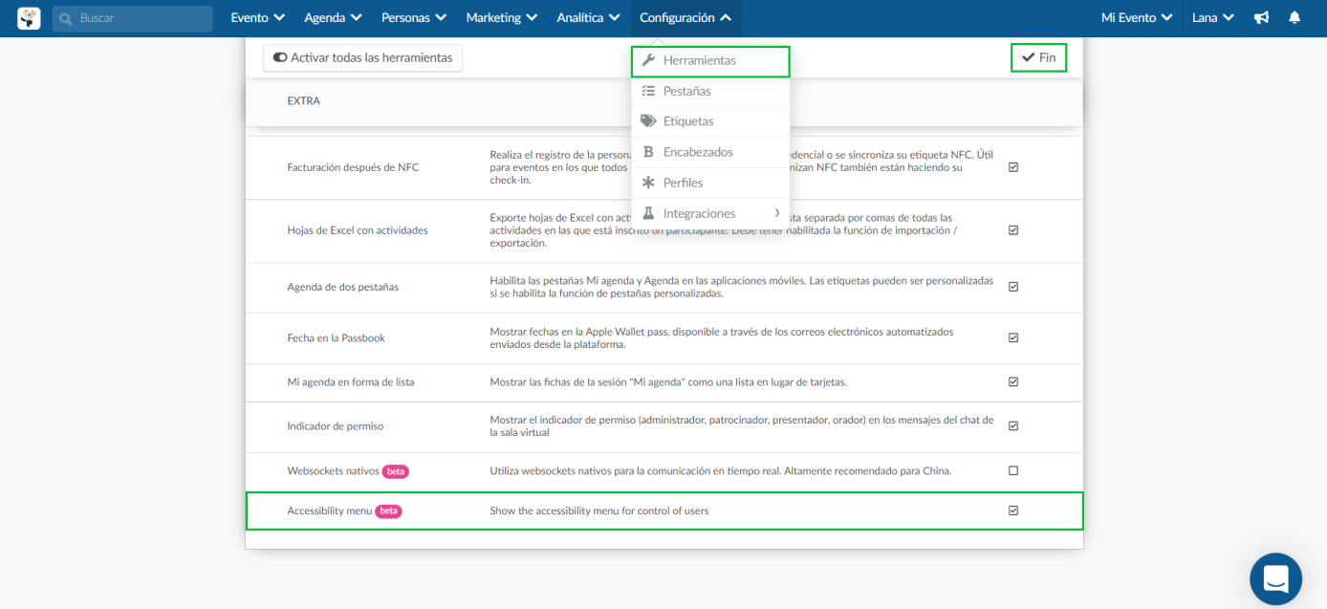Click the beta badge on Websockets nativos
Viewport: 1327px width, 609px height.
tap(396, 471)
